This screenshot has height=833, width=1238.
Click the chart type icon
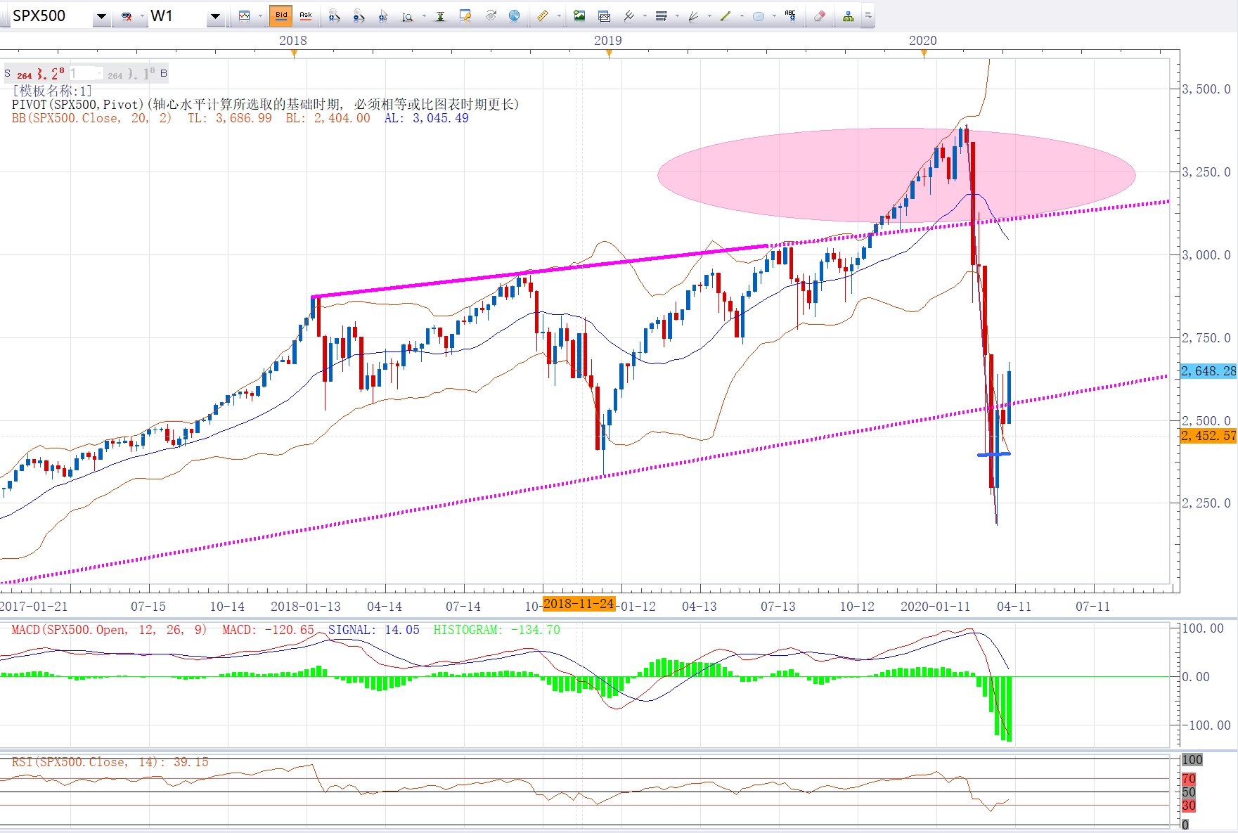pyautogui.click(x=244, y=15)
